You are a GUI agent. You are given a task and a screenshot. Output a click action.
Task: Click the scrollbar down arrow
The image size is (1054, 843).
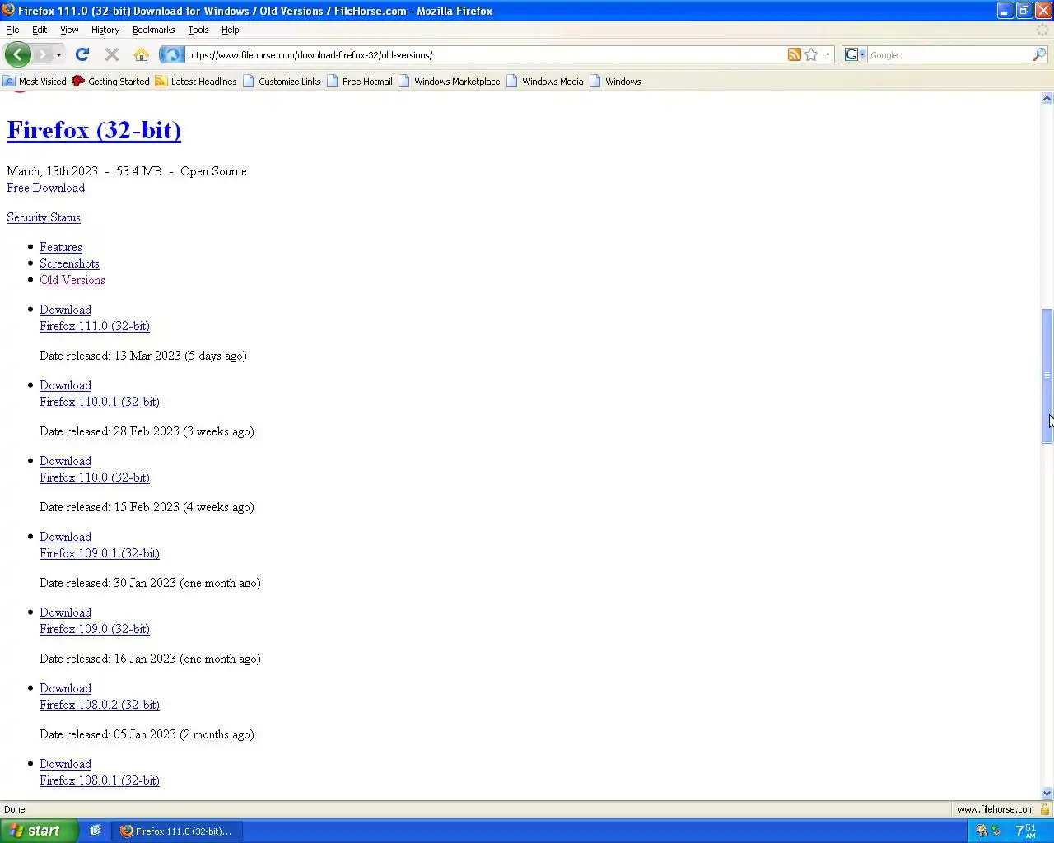[1047, 793]
